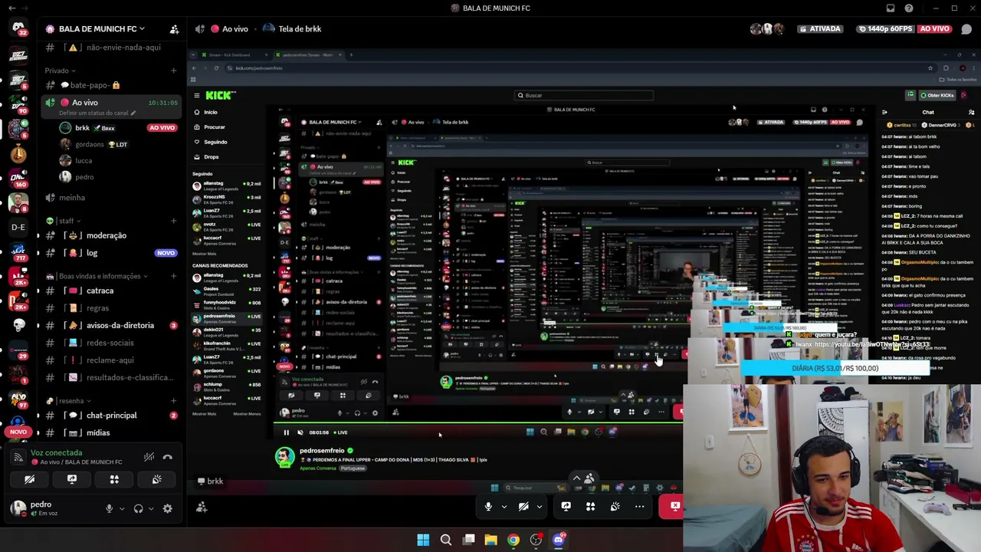Share your screen from the voice panel
This screenshot has height=552, width=981.
[72, 479]
